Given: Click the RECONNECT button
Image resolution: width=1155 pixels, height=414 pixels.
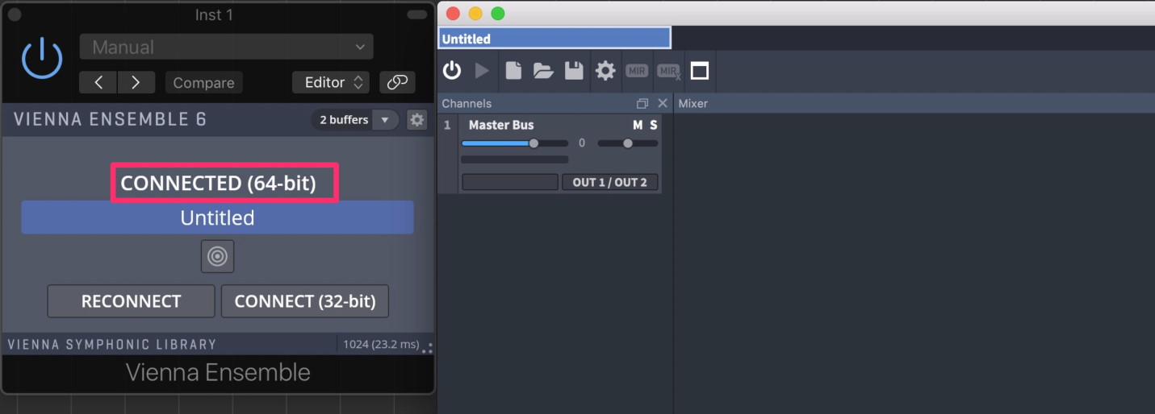Looking at the screenshot, I should tap(131, 301).
